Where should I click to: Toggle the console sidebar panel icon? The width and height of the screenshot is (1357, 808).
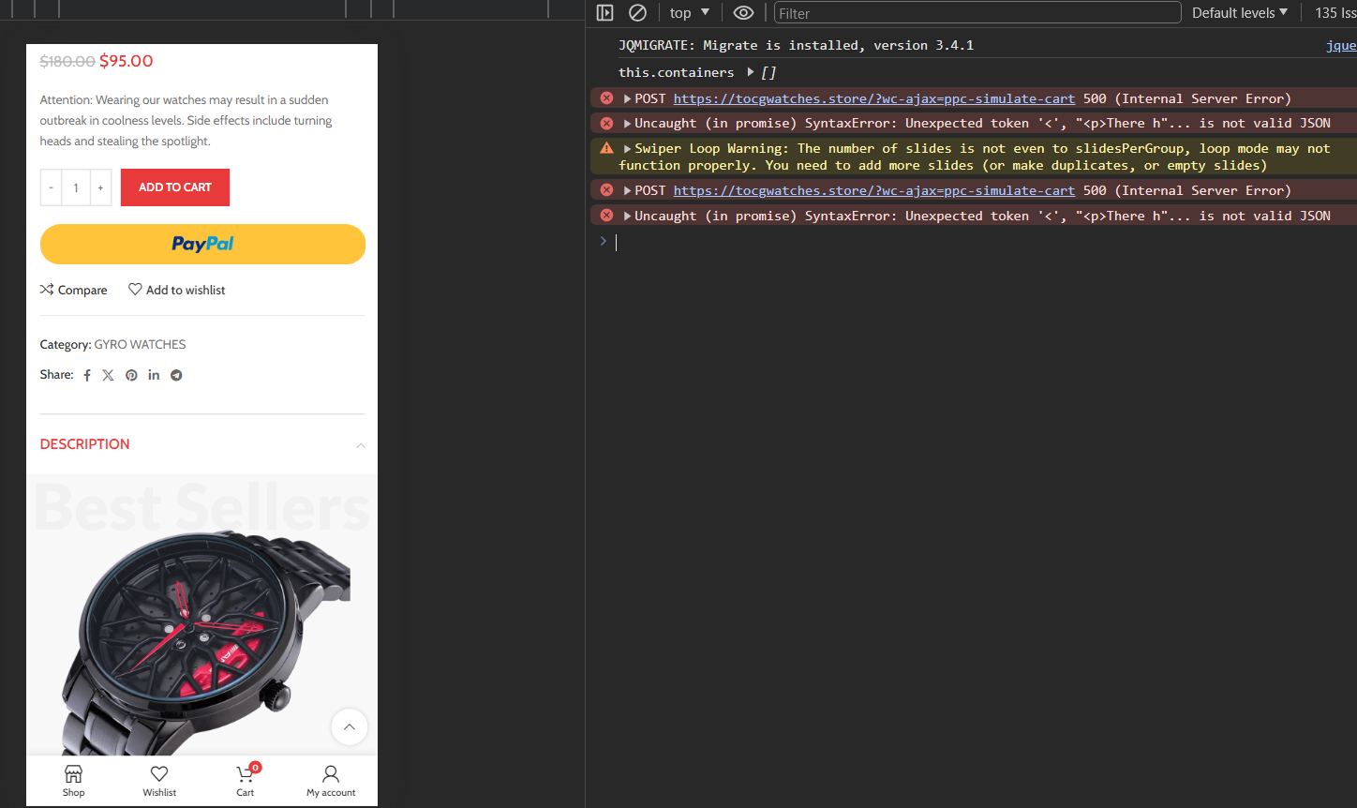pos(604,13)
